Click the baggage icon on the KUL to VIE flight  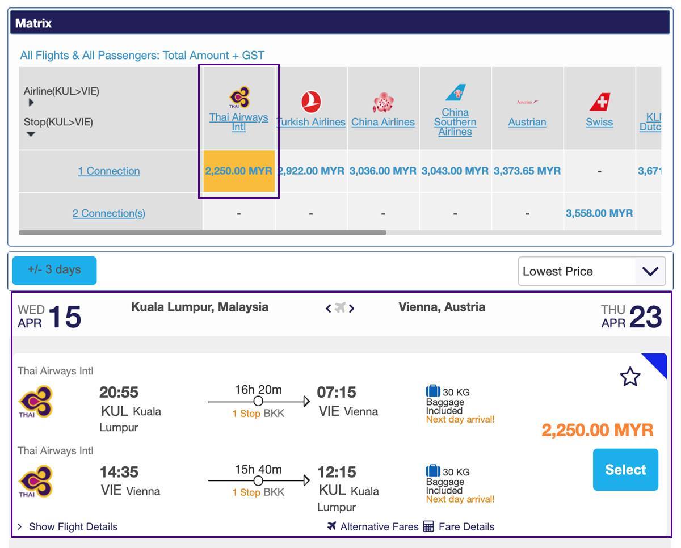coord(433,391)
